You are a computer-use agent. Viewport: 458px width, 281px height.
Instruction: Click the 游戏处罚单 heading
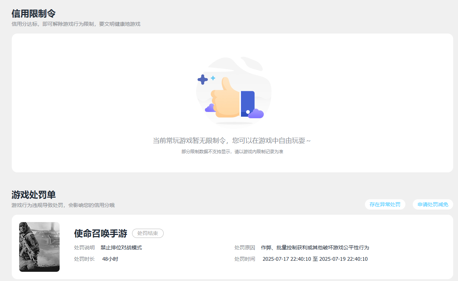pyautogui.click(x=33, y=195)
